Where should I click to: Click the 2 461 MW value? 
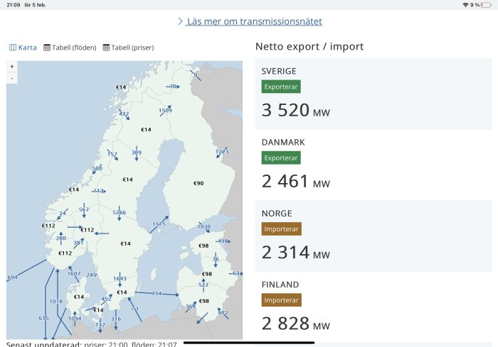(296, 182)
